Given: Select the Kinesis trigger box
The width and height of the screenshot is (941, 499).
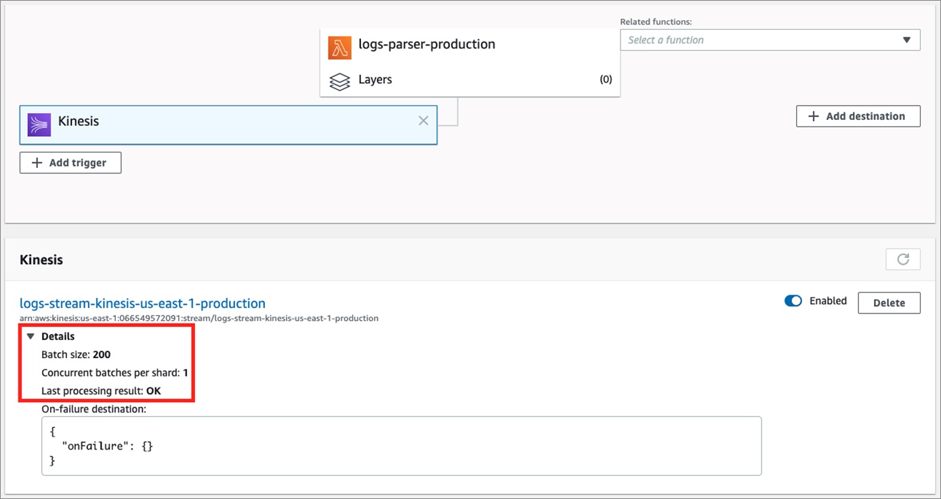Looking at the screenshot, I should click(x=228, y=125).
